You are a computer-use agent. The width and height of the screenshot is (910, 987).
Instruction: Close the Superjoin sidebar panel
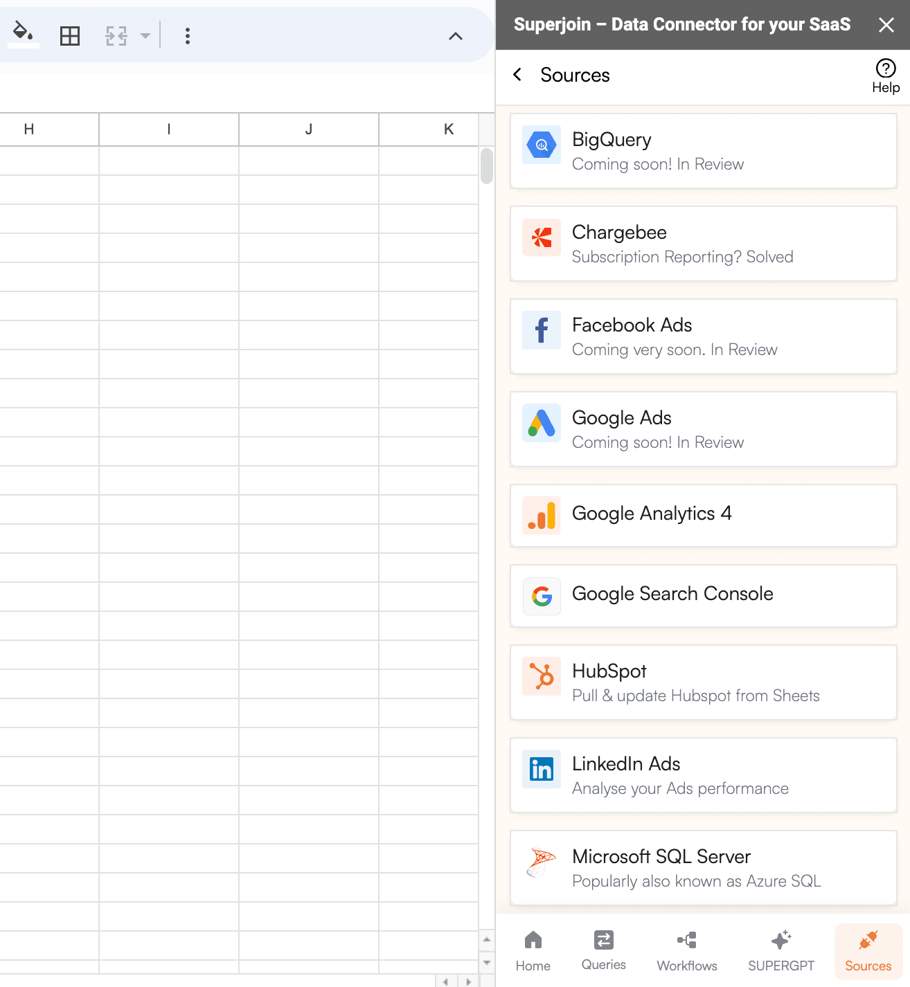[x=886, y=25]
